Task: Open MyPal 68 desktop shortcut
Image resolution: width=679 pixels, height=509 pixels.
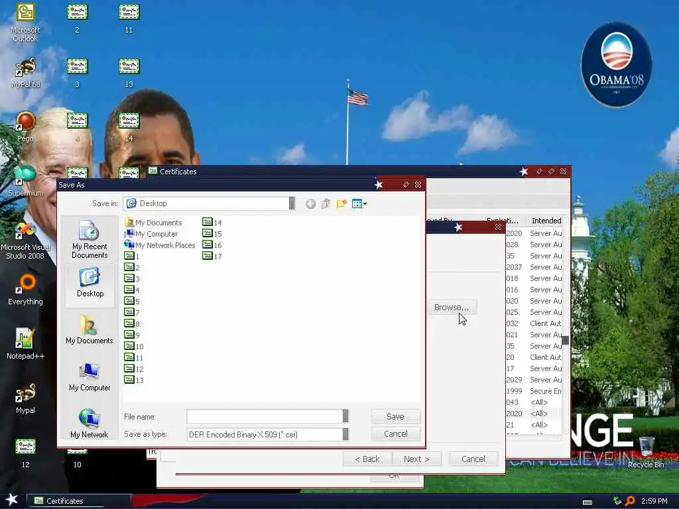Action: click(26, 73)
